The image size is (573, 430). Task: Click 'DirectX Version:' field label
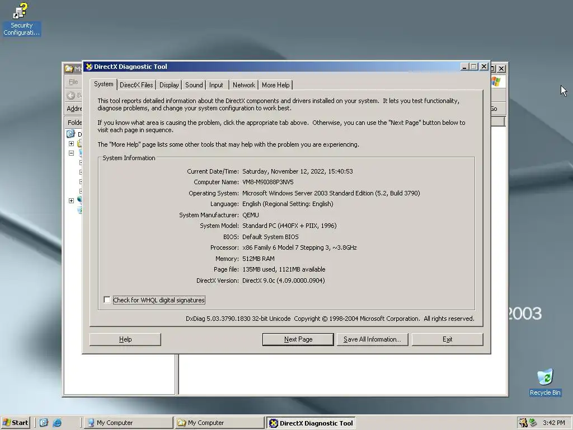[218, 281]
